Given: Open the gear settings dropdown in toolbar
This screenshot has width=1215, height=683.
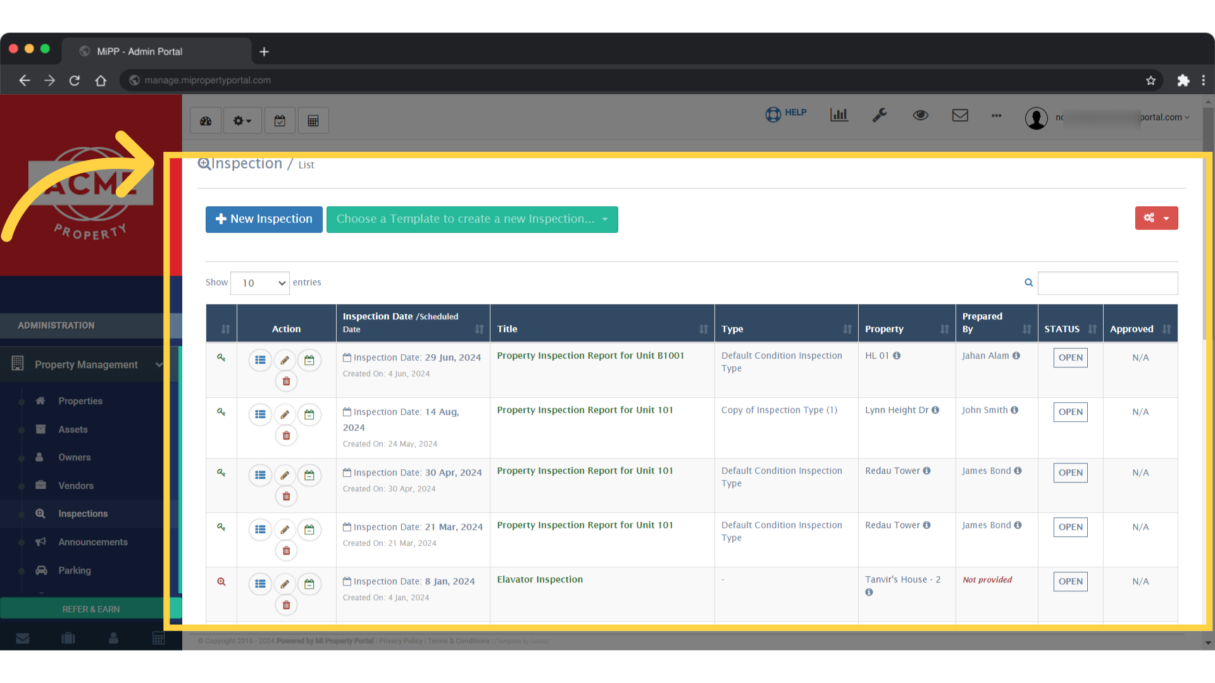Looking at the screenshot, I should 242,121.
